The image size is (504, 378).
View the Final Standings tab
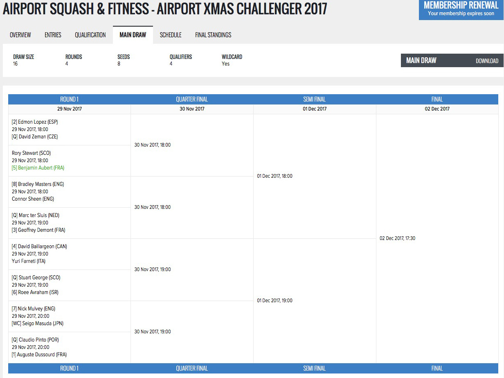213,35
